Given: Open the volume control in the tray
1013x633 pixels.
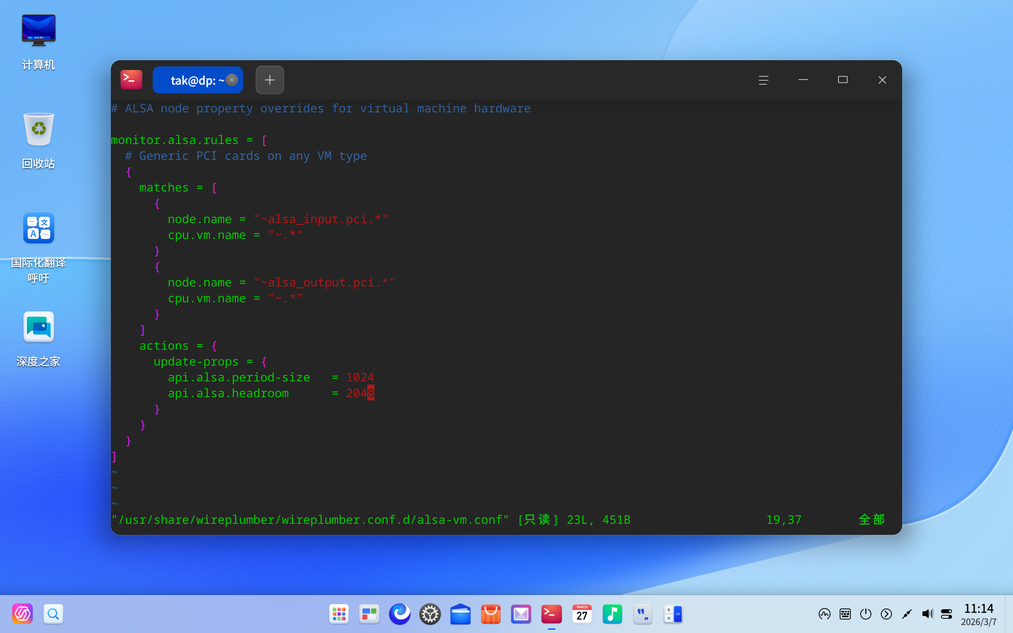Looking at the screenshot, I should [927, 614].
